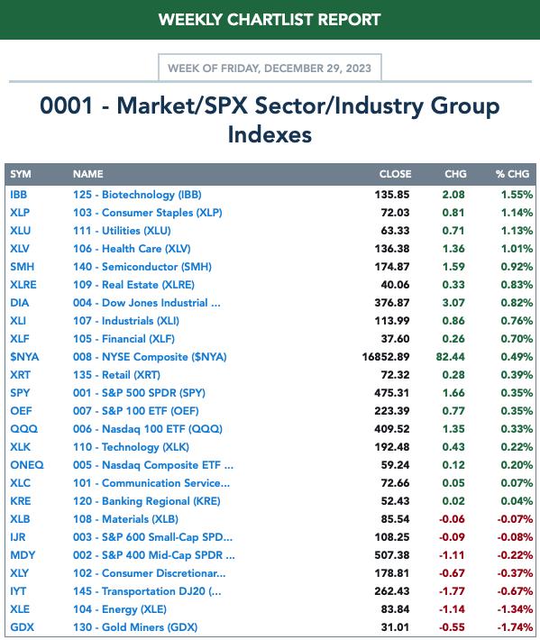Open the 107 - Industrials (XLI) link

(x=125, y=321)
